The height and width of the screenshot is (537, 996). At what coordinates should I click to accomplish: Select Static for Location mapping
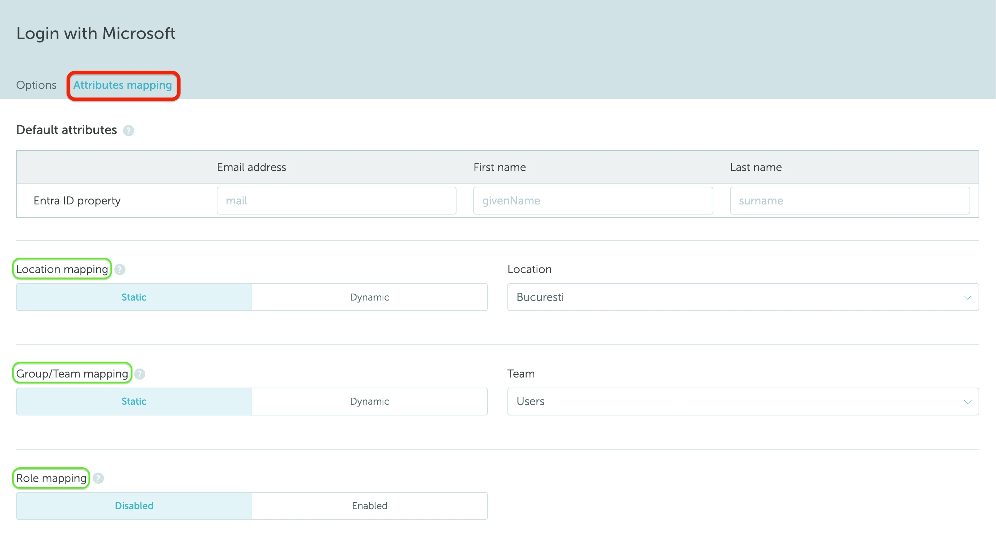(x=134, y=297)
